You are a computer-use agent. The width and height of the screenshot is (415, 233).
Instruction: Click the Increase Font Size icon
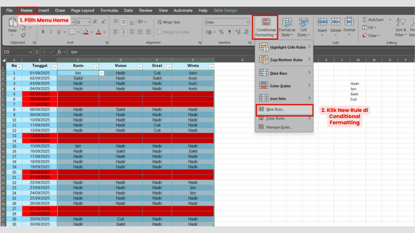[95, 22]
